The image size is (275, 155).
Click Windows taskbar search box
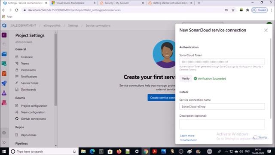(x=44, y=151)
